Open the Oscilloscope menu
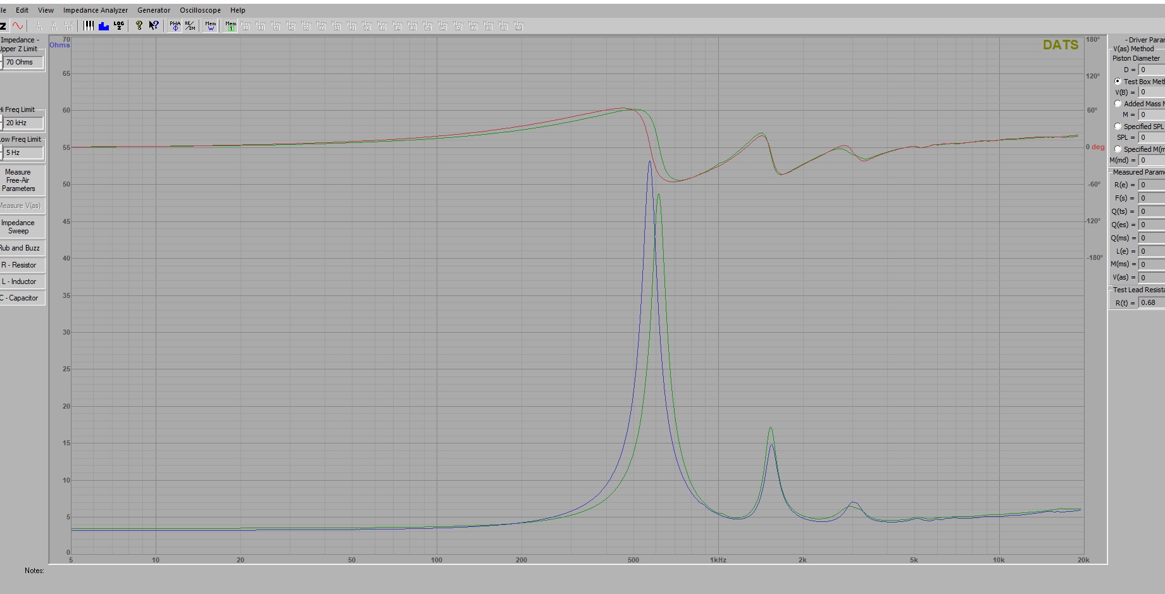Viewport: 1165px width, 594px height. point(200,10)
